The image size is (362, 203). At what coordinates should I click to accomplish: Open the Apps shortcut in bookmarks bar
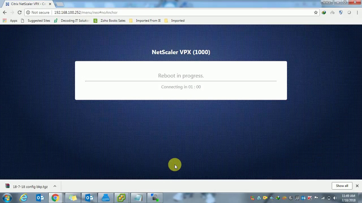(x=10, y=21)
